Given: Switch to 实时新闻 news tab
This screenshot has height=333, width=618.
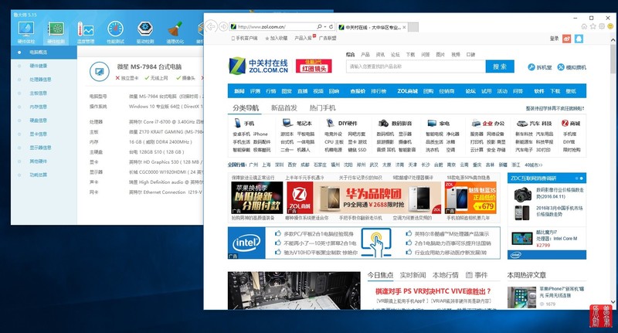Looking at the screenshot, I should 413,275.
